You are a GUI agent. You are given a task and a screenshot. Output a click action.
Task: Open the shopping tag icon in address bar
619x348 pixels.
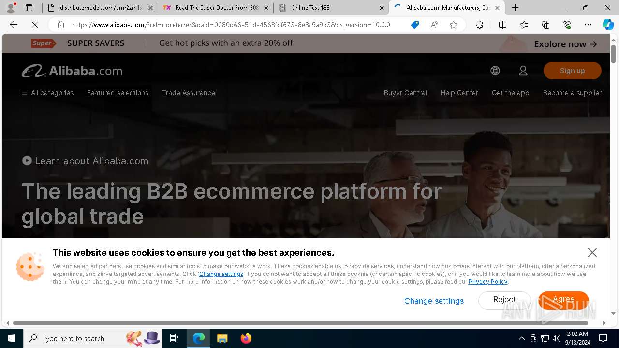pyautogui.click(x=414, y=25)
